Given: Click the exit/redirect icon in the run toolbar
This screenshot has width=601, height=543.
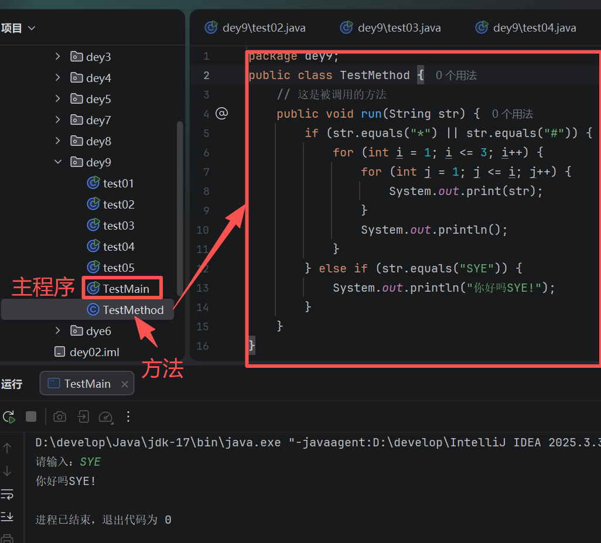Looking at the screenshot, I should pyautogui.click(x=83, y=416).
